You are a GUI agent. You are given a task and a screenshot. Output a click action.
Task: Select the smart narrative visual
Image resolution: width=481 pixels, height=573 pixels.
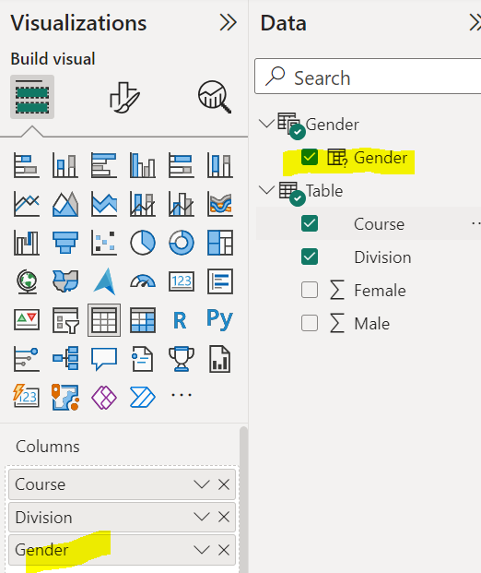(x=143, y=359)
